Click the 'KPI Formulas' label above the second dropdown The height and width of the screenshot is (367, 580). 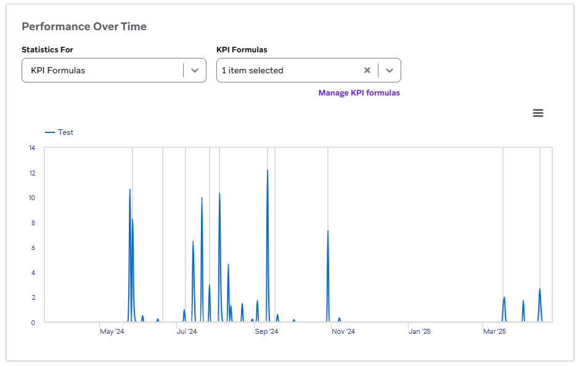click(x=242, y=49)
